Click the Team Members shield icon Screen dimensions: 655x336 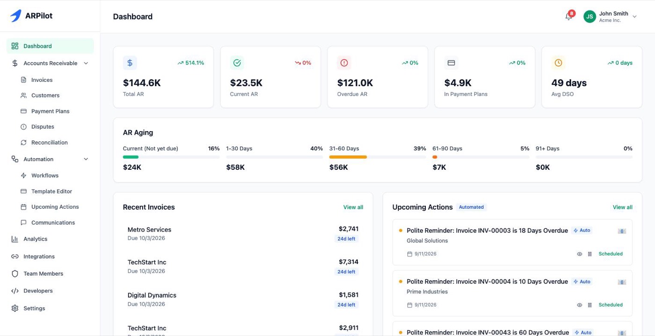pos(15,274)
